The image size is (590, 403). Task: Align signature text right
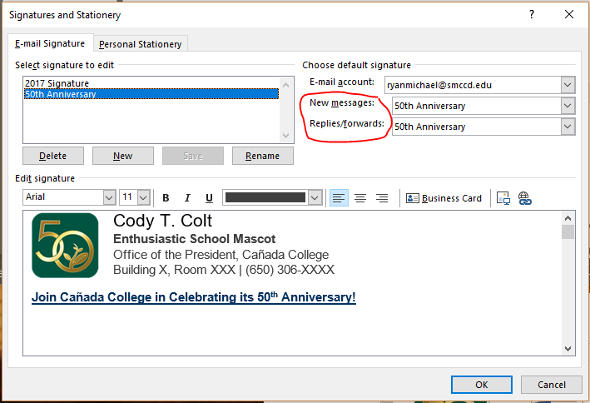click(382, 198)
